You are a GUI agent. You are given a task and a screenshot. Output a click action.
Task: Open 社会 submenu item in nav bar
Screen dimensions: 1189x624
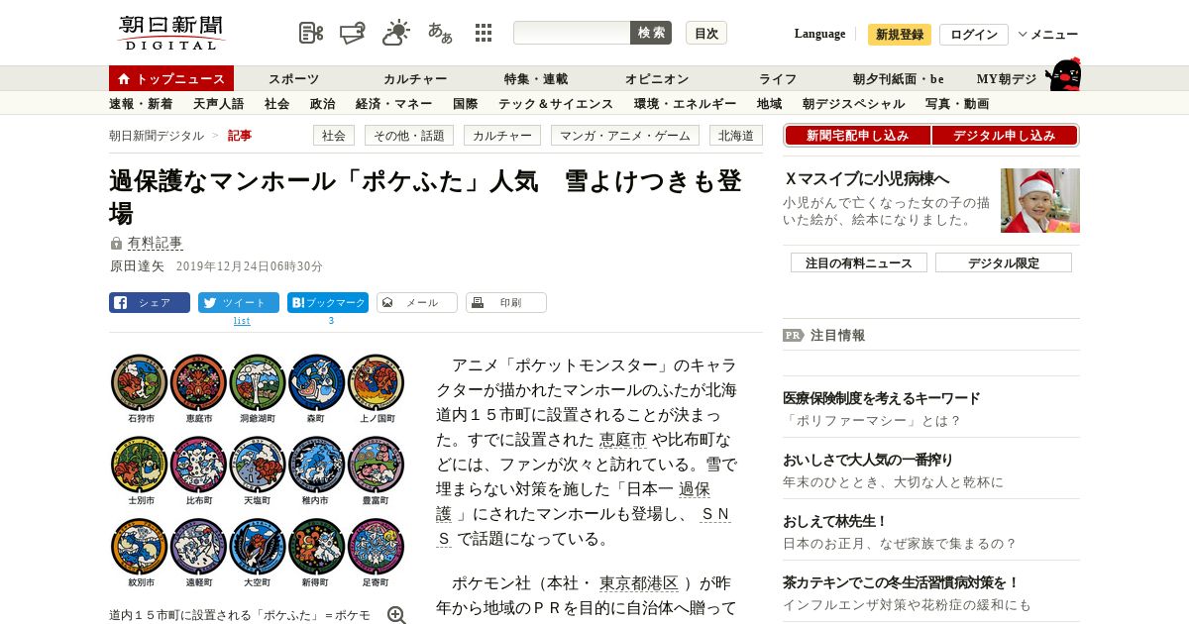click(276, 103)
